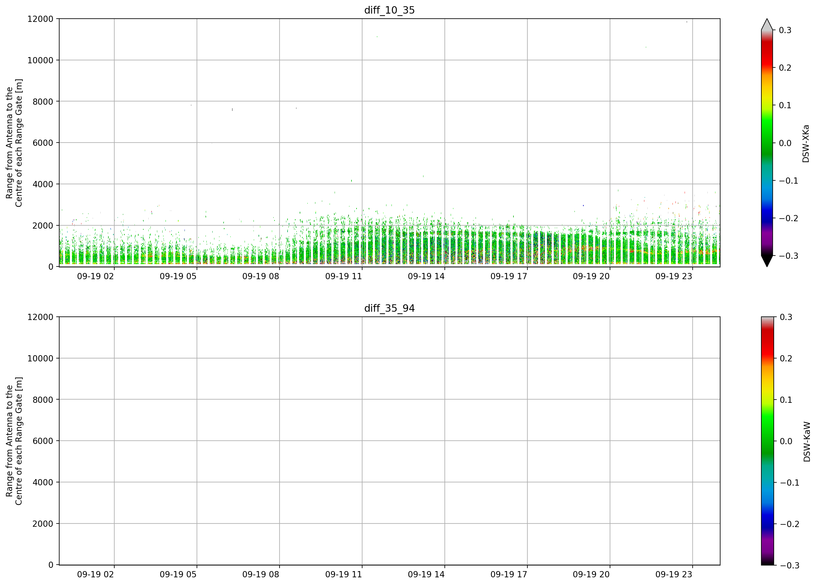Click the 09-19 14 tick label in top plot
Image resolution: width=817 pixels, height=585 pixels.
pyautogui.click(x=426, y=276)
